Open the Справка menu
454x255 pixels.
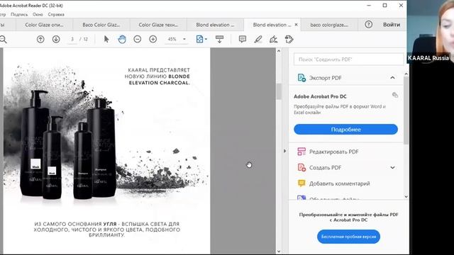56,14
